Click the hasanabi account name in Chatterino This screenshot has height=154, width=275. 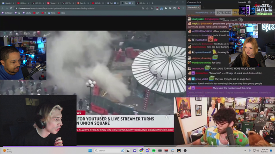pos(242,2)
